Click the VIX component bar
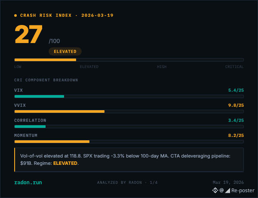The height and width of the screenshot is (198, 258). 129,96
